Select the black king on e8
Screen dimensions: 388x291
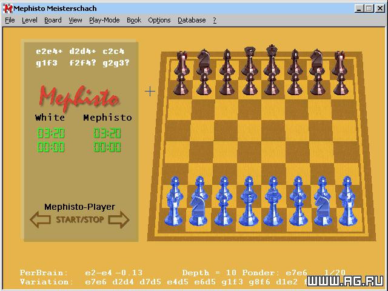272,61
